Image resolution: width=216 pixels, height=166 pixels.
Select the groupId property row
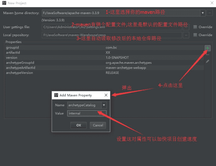coord(104,48)
